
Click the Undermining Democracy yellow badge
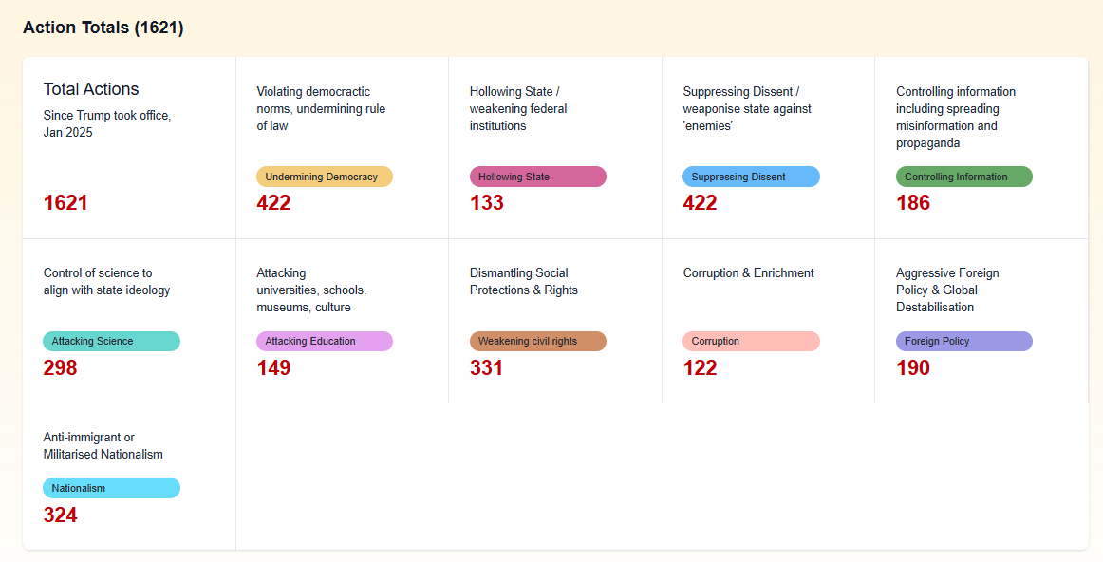click(324, 177)
